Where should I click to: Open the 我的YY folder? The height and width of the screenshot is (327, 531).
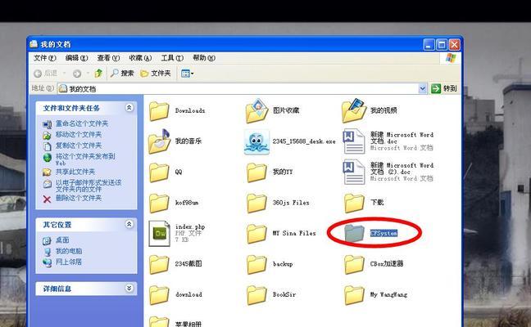[256, 172]
